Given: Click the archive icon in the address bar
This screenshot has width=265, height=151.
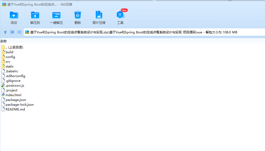Looking at the screenshot, I should point(27,32).
